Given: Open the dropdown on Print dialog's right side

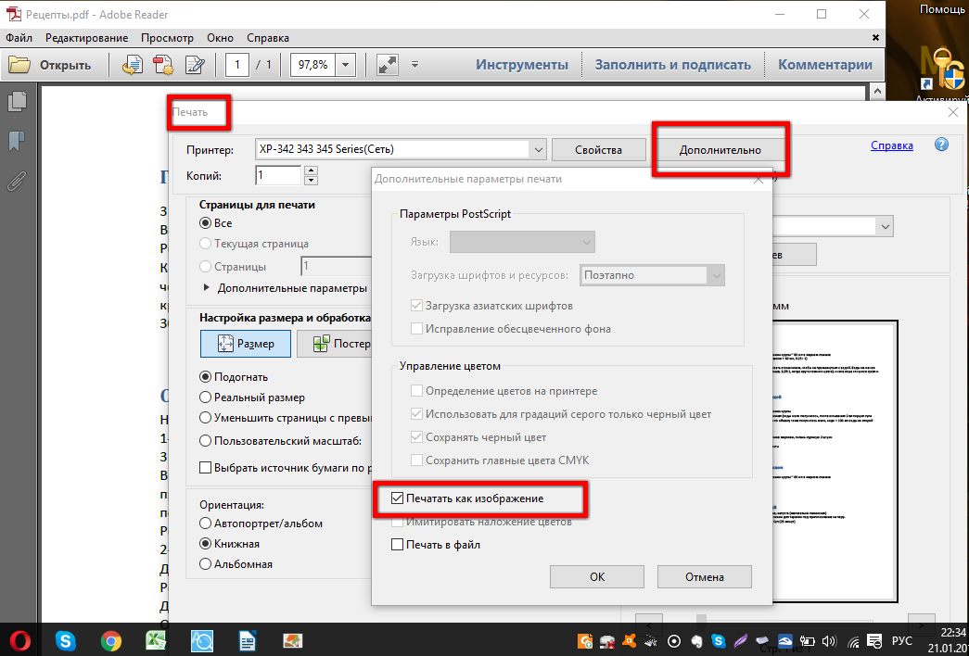Looking at the screenshot, I should 885,227.
